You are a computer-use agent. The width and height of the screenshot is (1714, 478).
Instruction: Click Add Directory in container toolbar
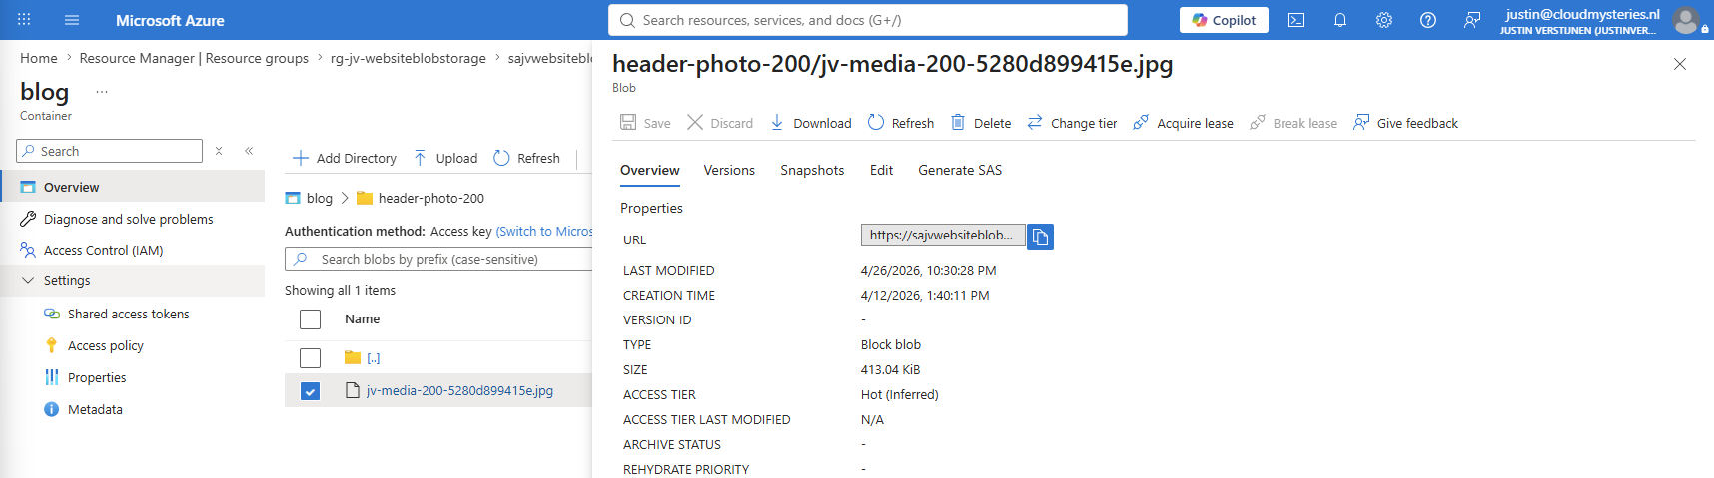pyautogui.click(x=345, y=158)
